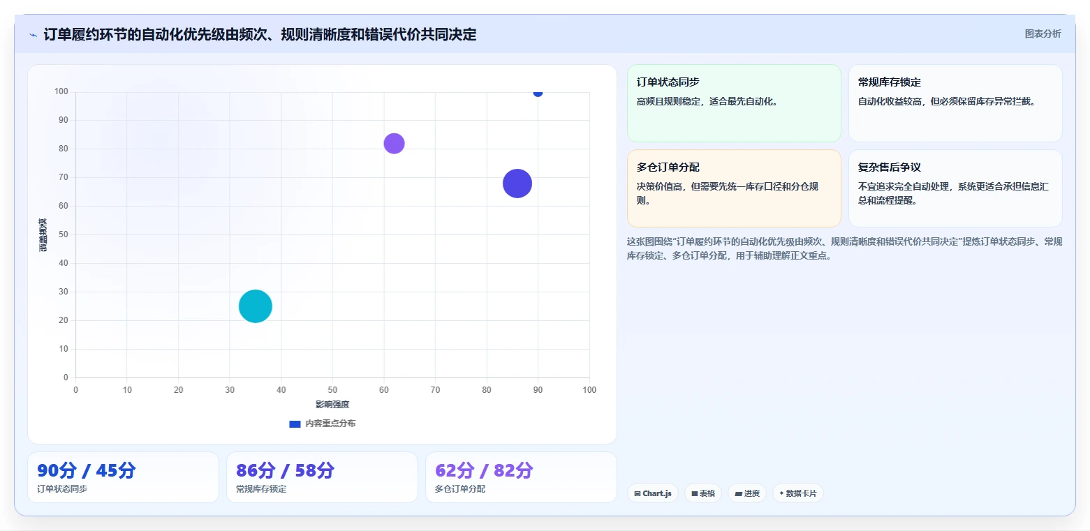Toggle the 内容重点分布 legend color box

click(x=295, y=424)
